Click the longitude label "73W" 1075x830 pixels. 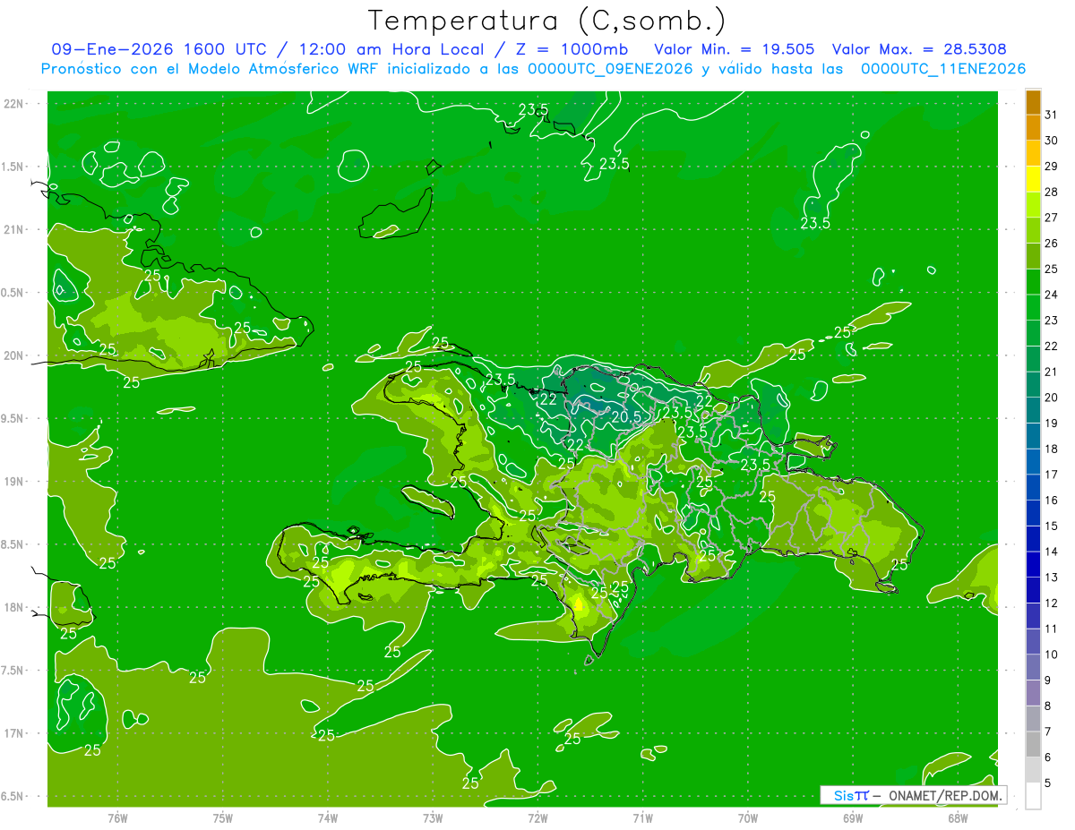click(432, 817)
